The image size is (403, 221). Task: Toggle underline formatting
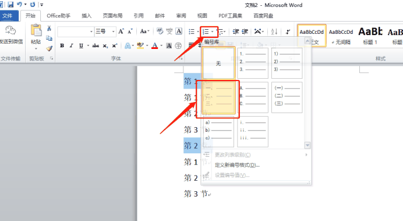coord(81,45)
